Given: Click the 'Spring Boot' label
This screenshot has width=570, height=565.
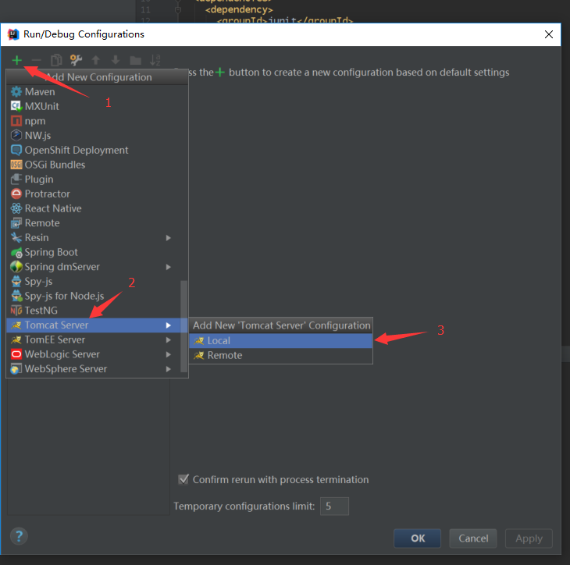Looking at the screenshot, I should (52, 252).
